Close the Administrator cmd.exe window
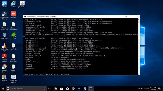Screen dimensions: 163x91 pos(137,16)
